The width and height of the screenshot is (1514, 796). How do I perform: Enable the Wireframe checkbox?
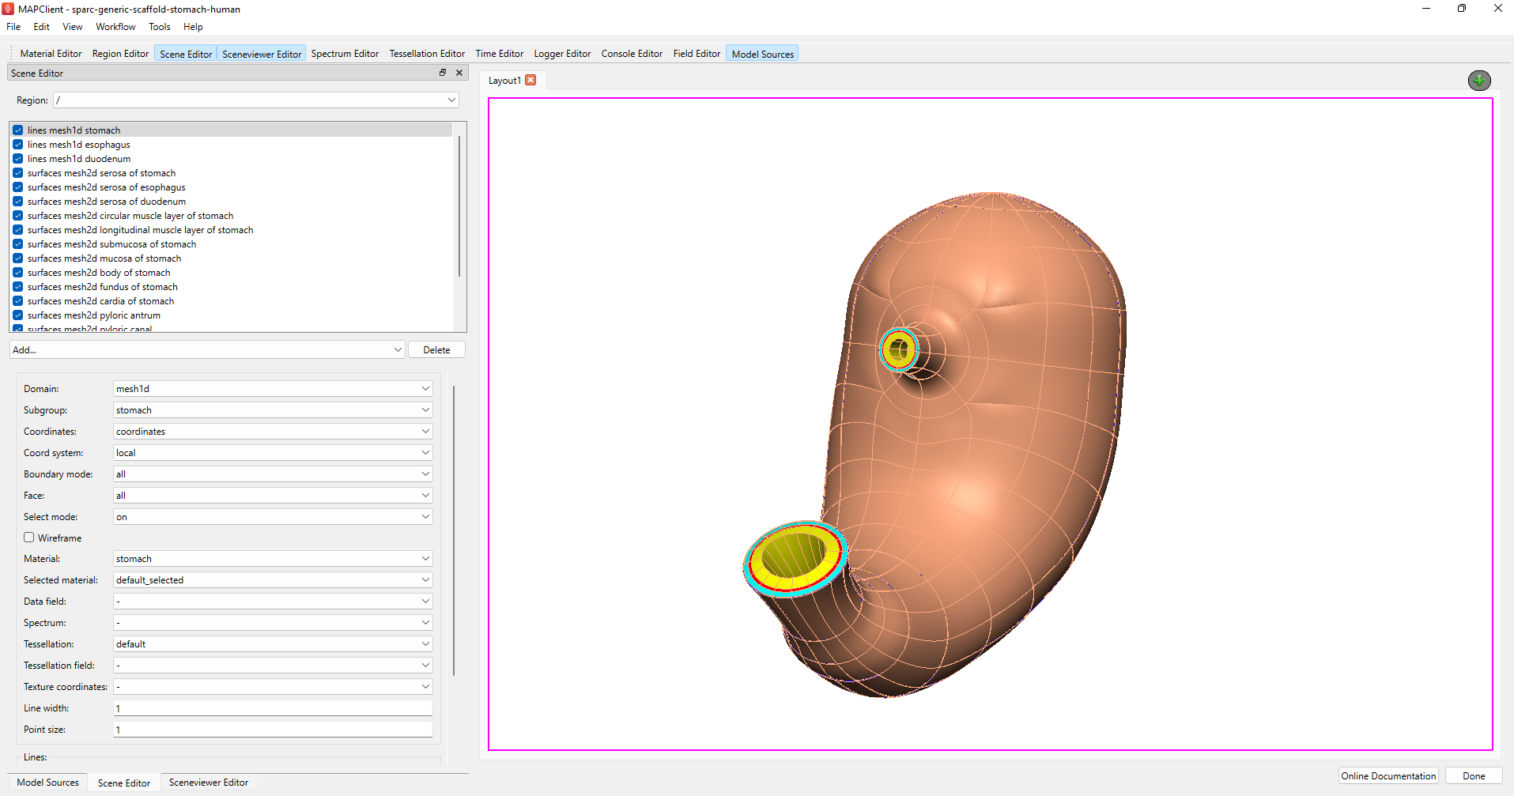[x=29, y=538]
